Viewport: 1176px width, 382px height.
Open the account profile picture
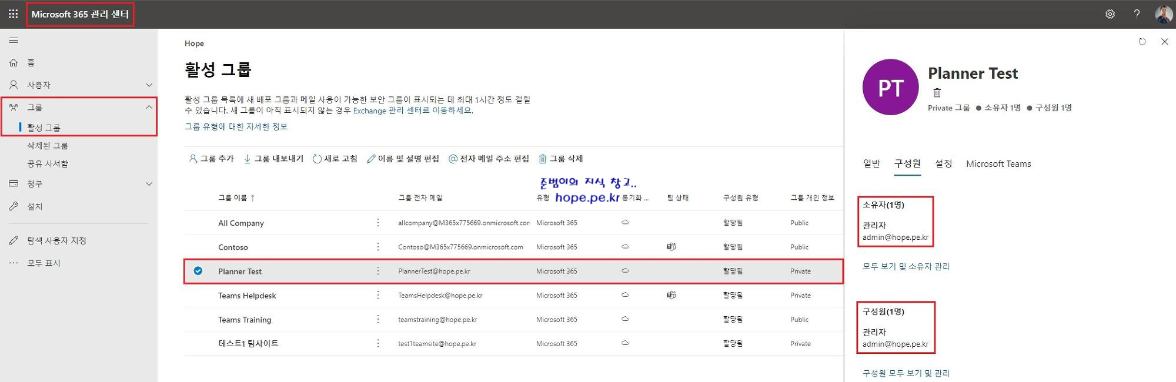pos(1163,14)
